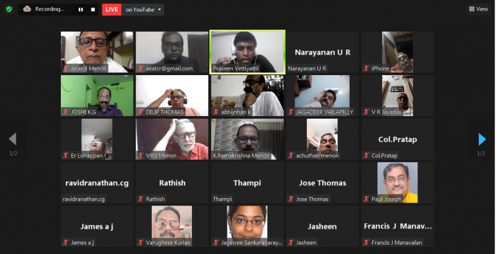Click the red LIVE indicator
Image resolution: width=497 pixels, height=254 pixels.
(112, 9)
